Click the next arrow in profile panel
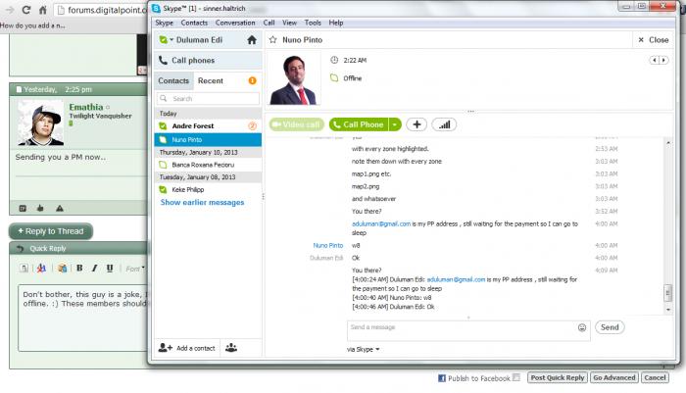The image size is (686, 393). (663, 60)
